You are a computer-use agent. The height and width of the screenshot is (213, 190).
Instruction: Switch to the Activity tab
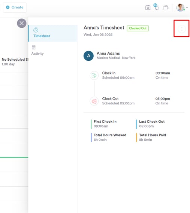point(37,51)
